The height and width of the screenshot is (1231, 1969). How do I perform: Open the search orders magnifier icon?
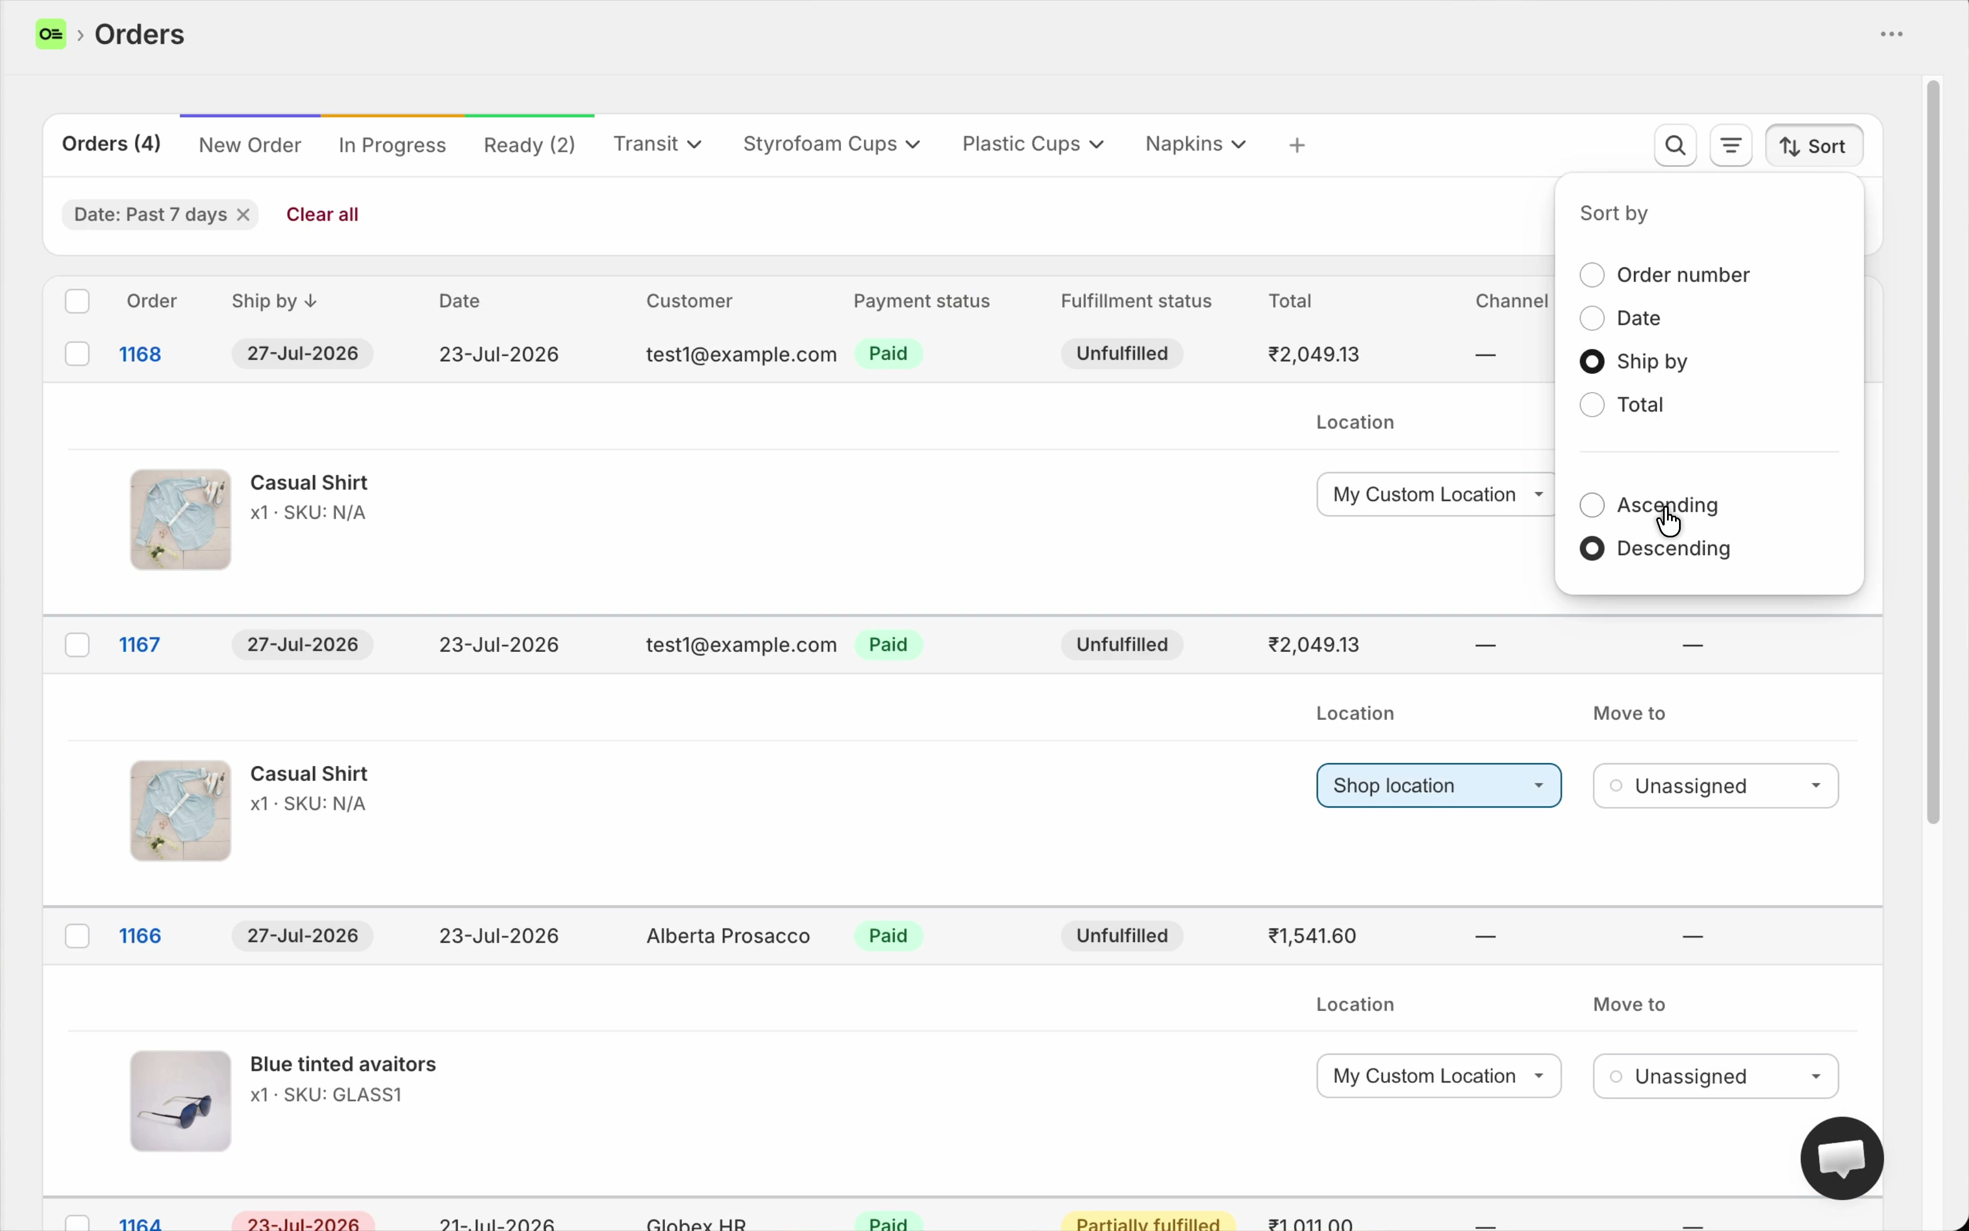1675,146
